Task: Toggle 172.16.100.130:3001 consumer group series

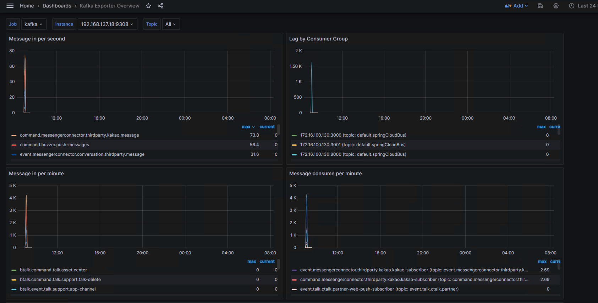Action: tap(353, 145)
